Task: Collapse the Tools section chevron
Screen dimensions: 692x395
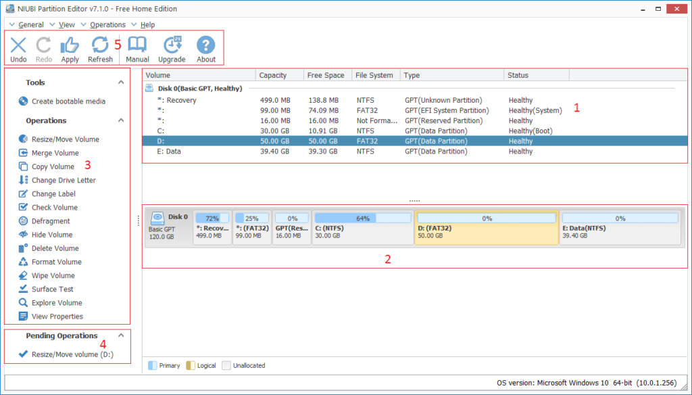Action: coord(121,83)
